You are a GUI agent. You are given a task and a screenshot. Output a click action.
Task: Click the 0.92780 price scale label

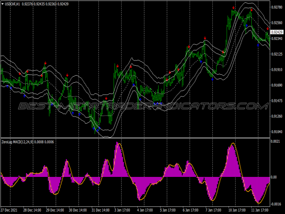277,7
